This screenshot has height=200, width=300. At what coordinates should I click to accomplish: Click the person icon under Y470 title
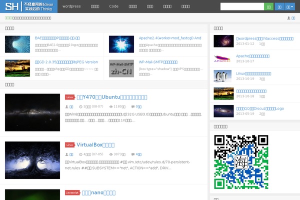pos(67,107)
